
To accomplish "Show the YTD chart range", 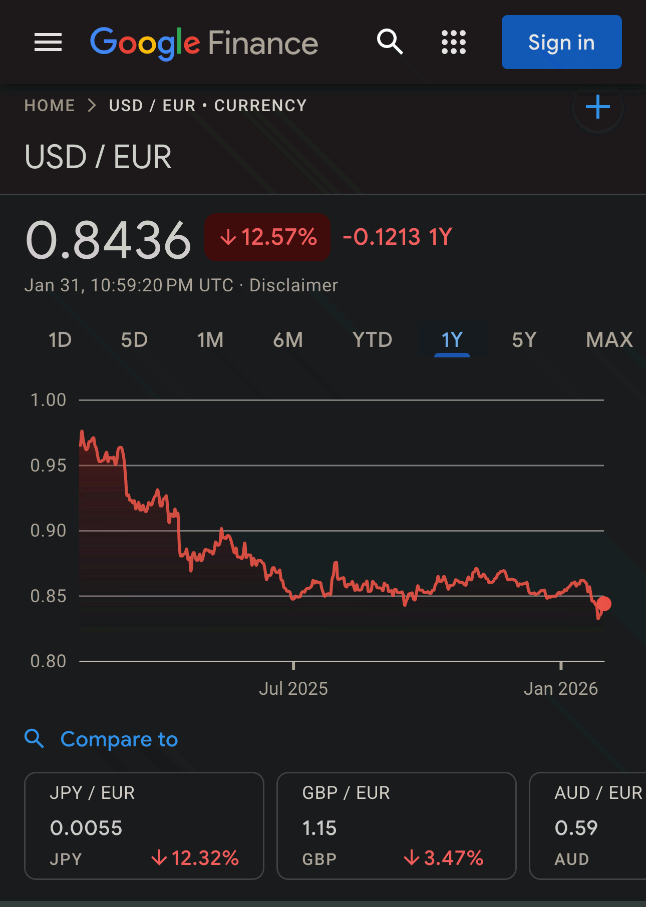I will (x=372, y=340).
